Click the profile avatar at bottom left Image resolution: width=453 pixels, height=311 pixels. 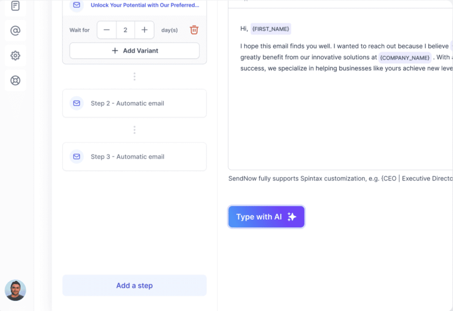15,290
